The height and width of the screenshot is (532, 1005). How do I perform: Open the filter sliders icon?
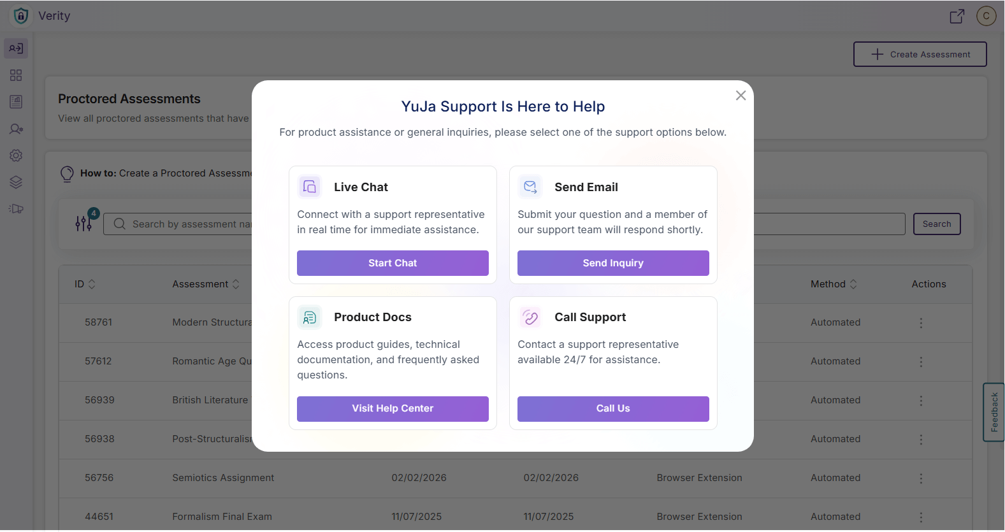[83, 224]
